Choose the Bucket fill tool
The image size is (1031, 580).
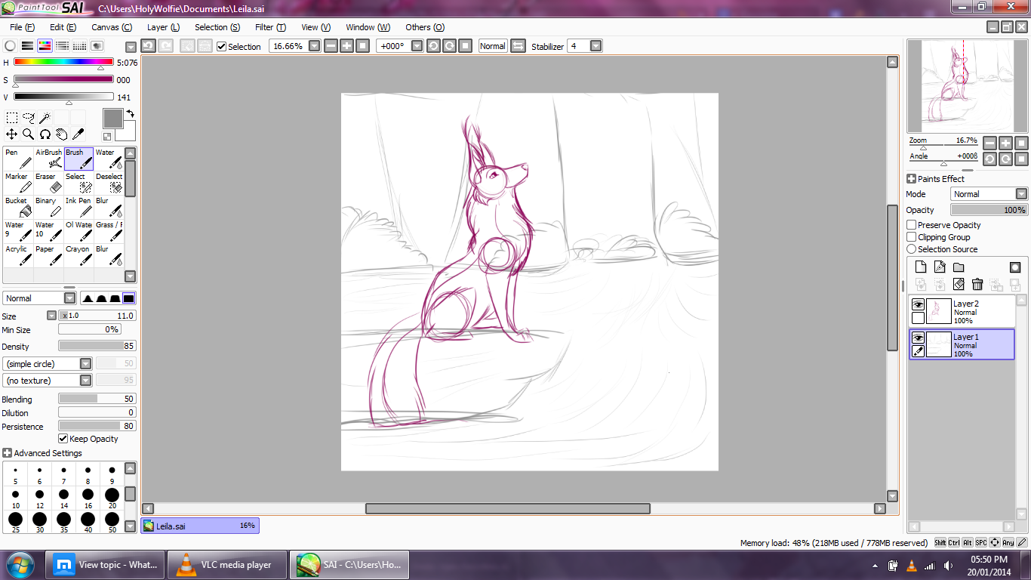click(x=18, y=207)
